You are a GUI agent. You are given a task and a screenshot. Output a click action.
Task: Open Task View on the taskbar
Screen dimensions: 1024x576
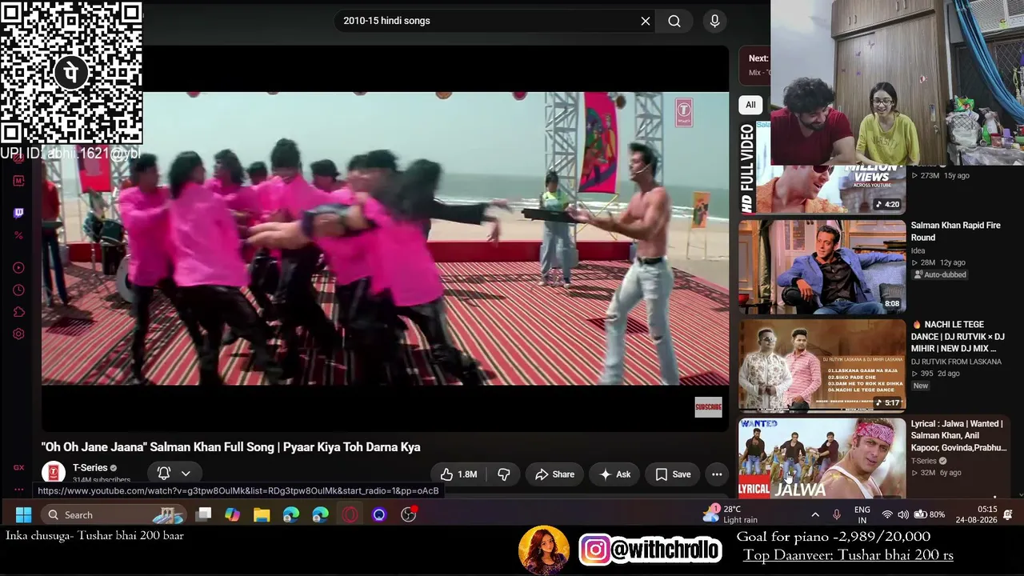[x=204, y=515]
